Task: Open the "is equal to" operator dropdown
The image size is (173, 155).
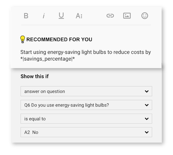Action: tap(86, 119)
